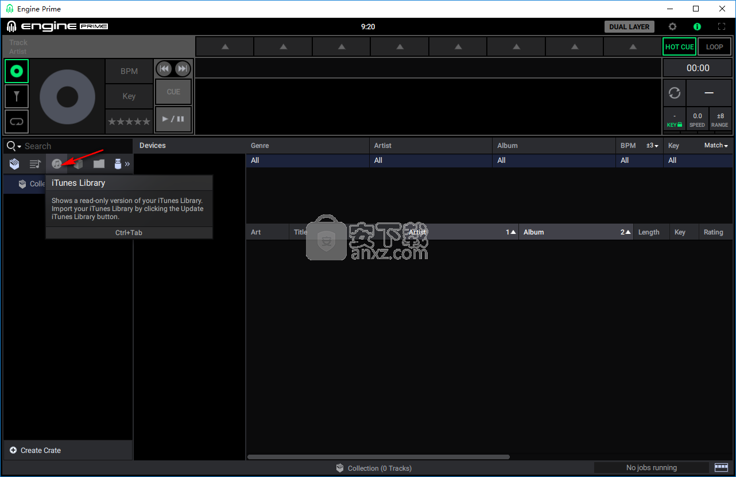This screenshot has width=736, height=477.
Task: Toggle the KEY lock button
Action: (674, 119)
